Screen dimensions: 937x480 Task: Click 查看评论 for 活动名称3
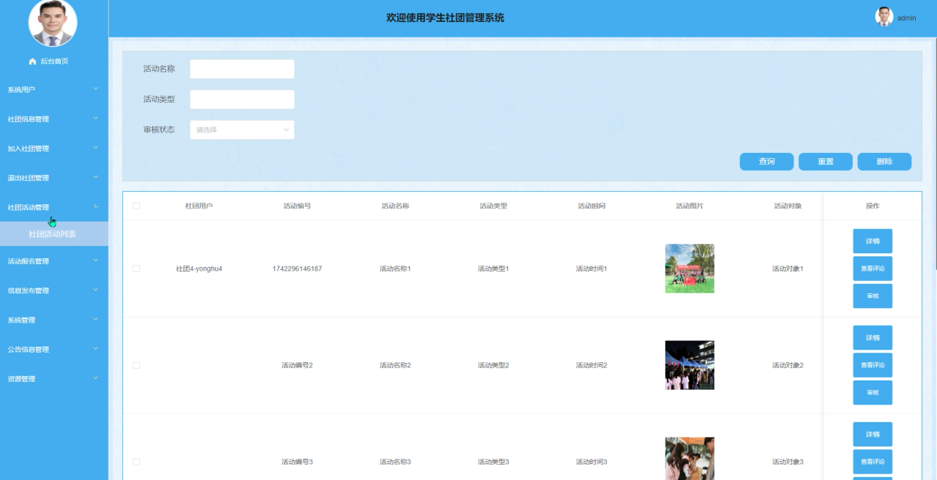(x=873, y=462)
